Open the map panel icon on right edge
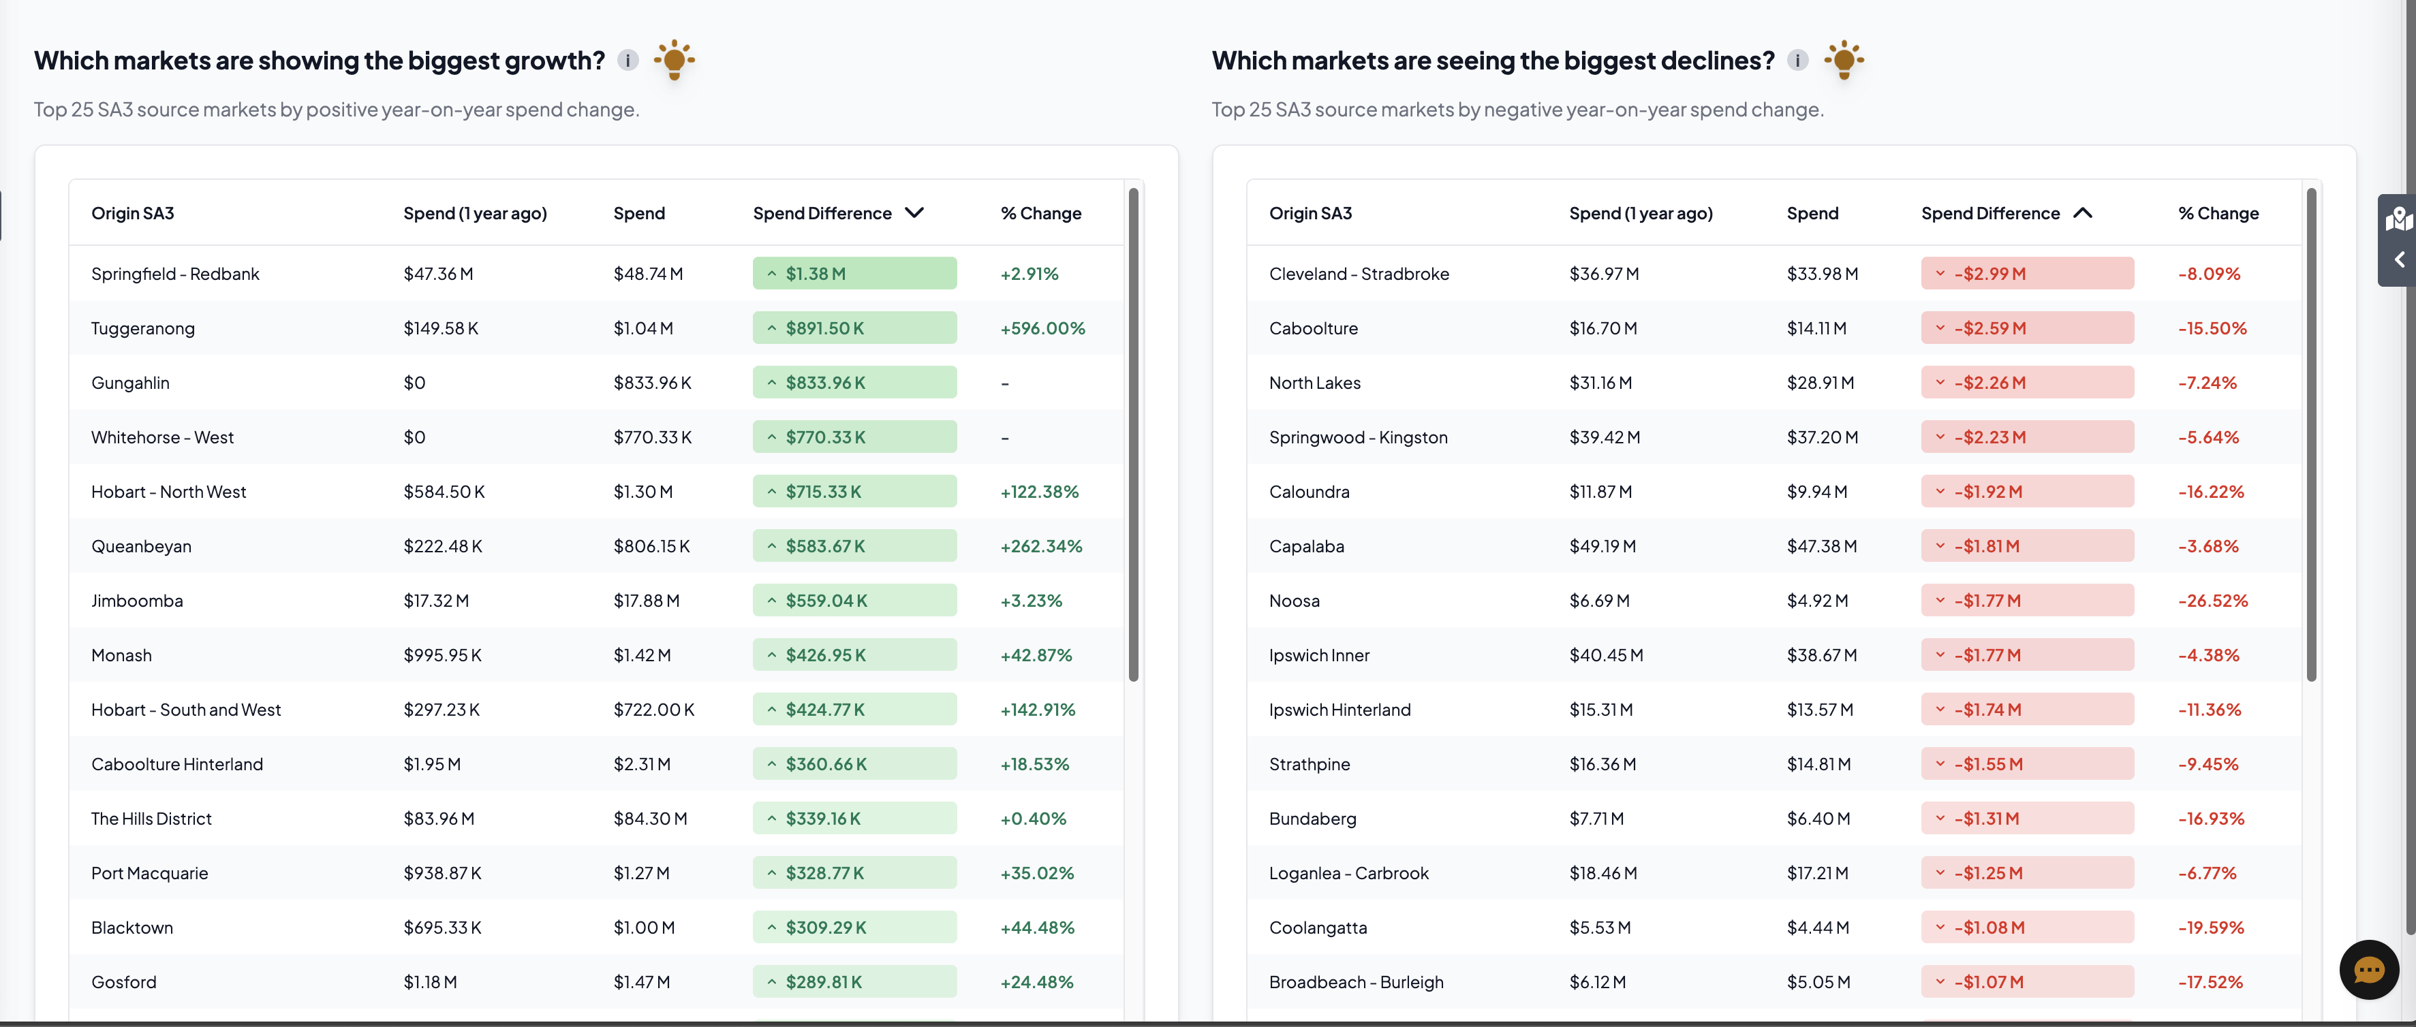This screenshot has width=2416, height=1027. coord(2398,219)
